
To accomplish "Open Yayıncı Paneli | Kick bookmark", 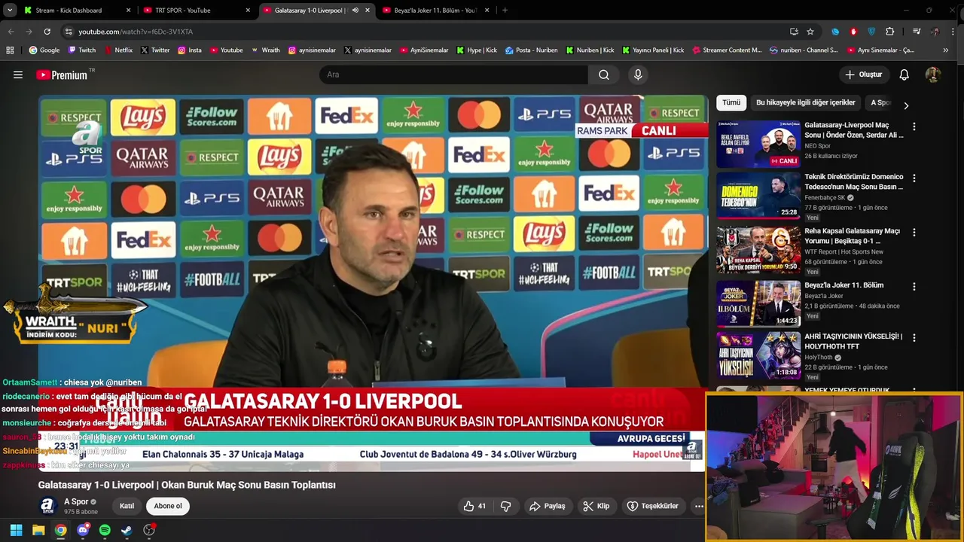I will click(653, 50).
